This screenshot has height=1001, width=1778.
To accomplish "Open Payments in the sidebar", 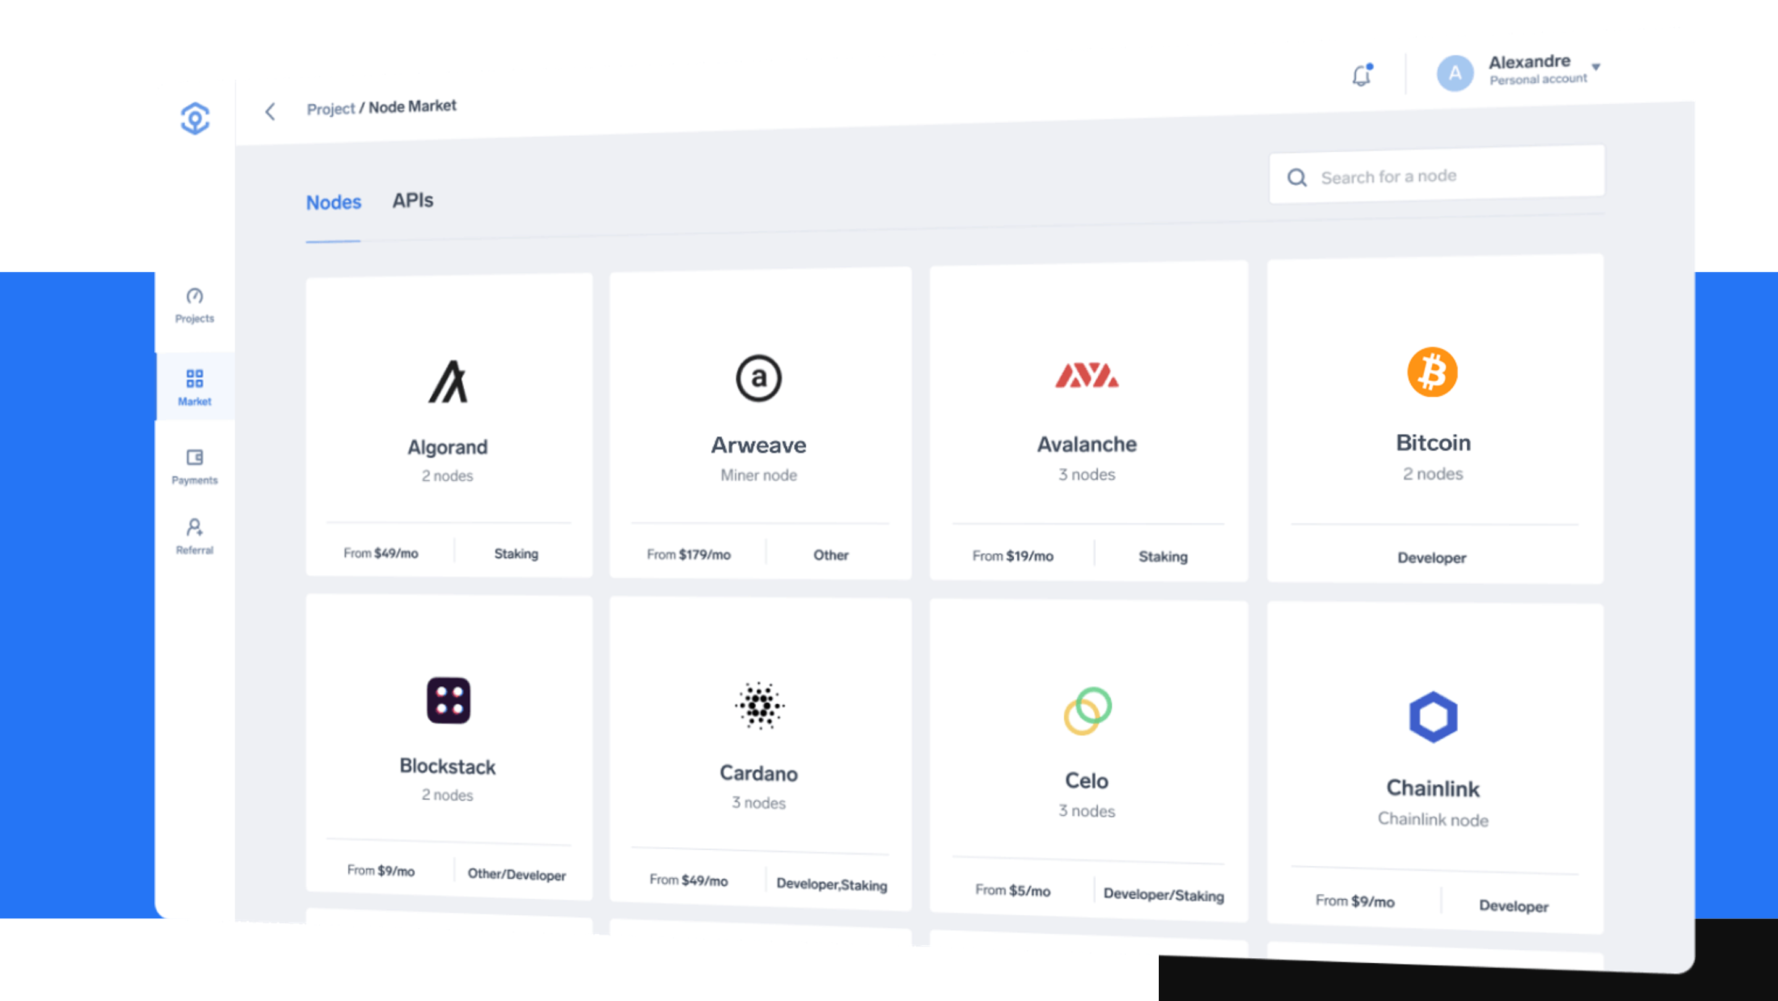I will point(194,467).
